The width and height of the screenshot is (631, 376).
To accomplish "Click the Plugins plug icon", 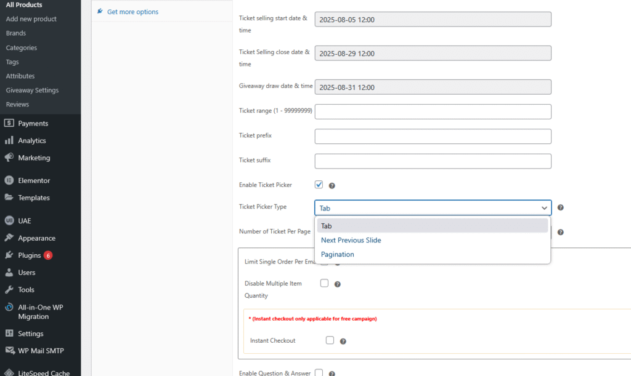I will [9, 255].
